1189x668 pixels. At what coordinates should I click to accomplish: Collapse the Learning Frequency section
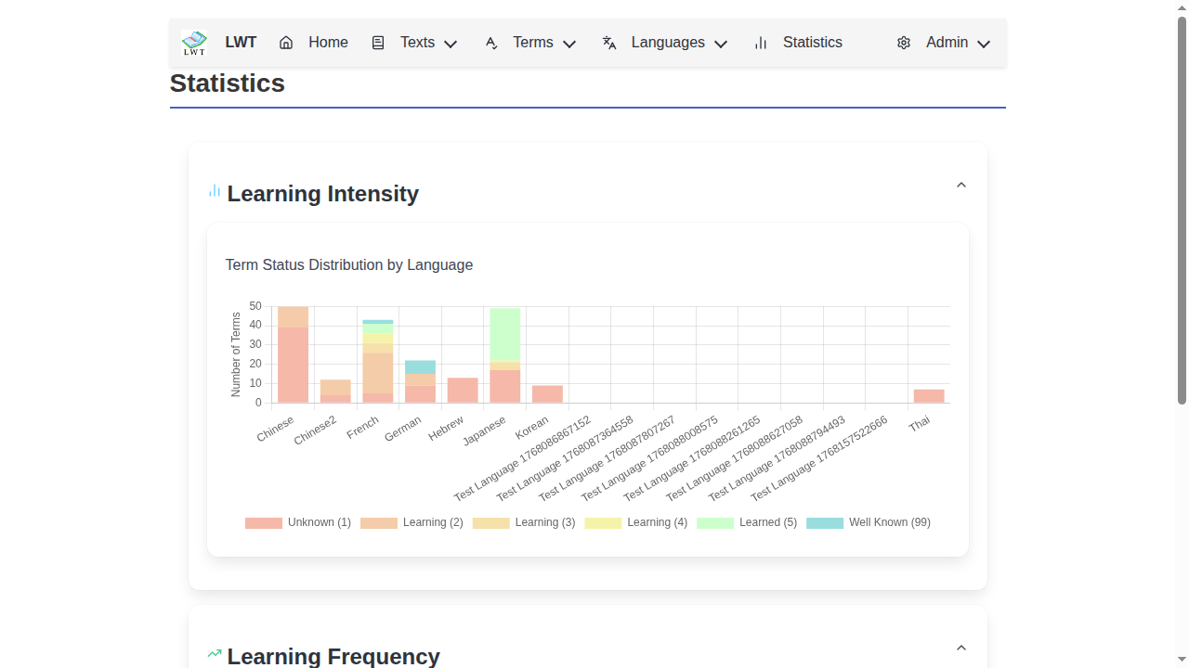(x=961, y=648)
